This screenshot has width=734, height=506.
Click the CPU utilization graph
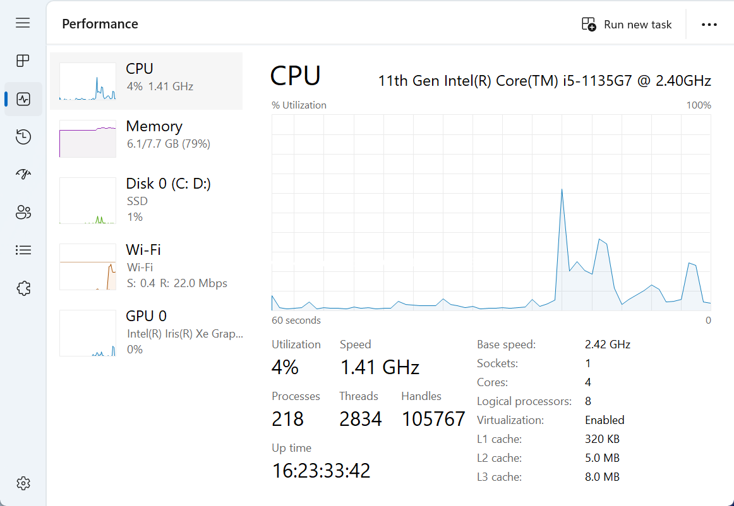click(491, 213)
